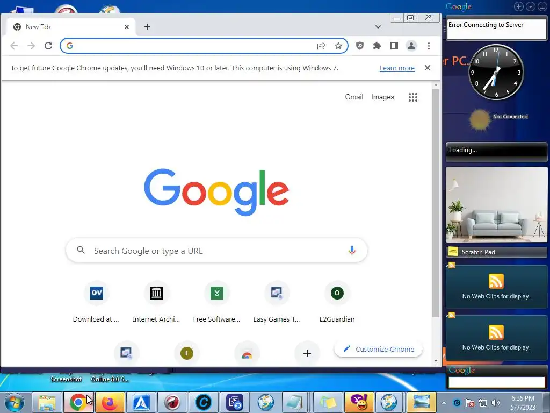This screenshot has width=550, height=413.
Task: Share this page icon in address bar
Action: click(x=321, y=46)
